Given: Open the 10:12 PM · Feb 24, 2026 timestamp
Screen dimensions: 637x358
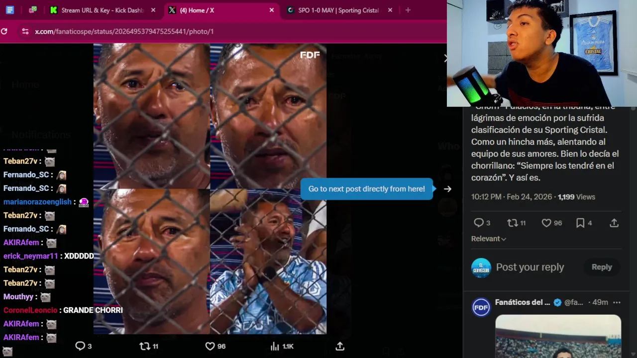Looking at the screenshot, I should tap(512, 197).
